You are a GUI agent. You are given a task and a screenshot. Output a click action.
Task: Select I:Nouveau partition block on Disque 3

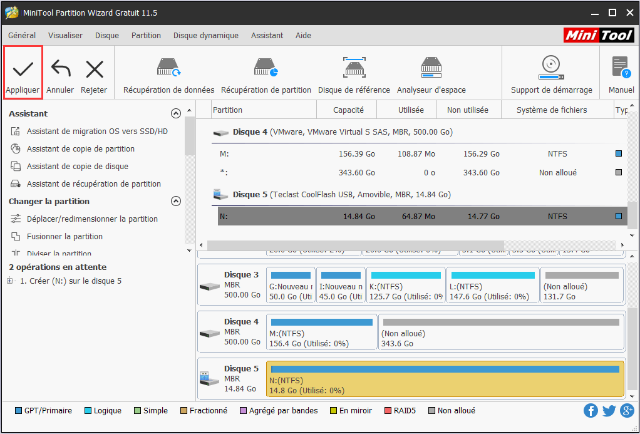[341, 285]
